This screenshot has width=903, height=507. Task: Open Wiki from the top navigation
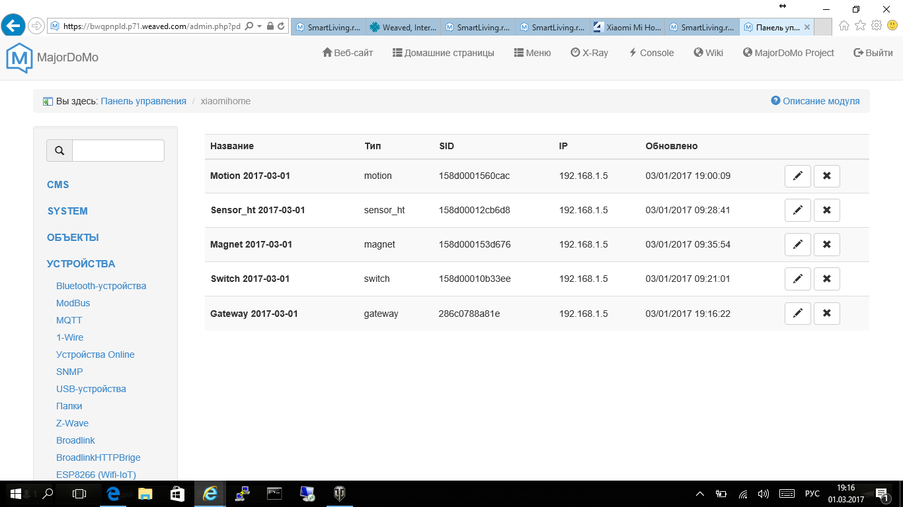coord(708,53)
